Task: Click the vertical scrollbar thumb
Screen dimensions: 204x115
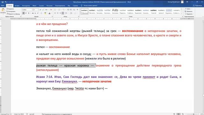Action: coord(203,95)
